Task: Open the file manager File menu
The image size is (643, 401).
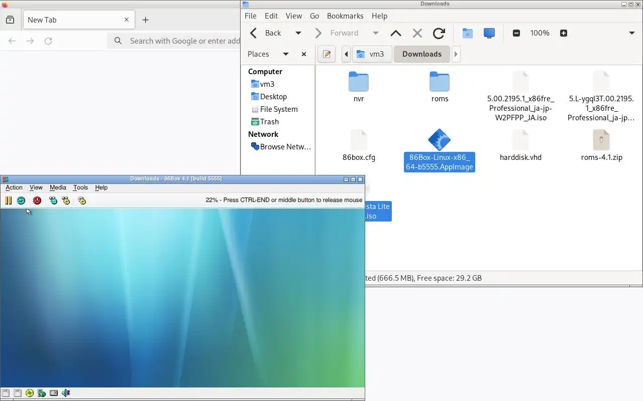Action: [x=251, y=16]
